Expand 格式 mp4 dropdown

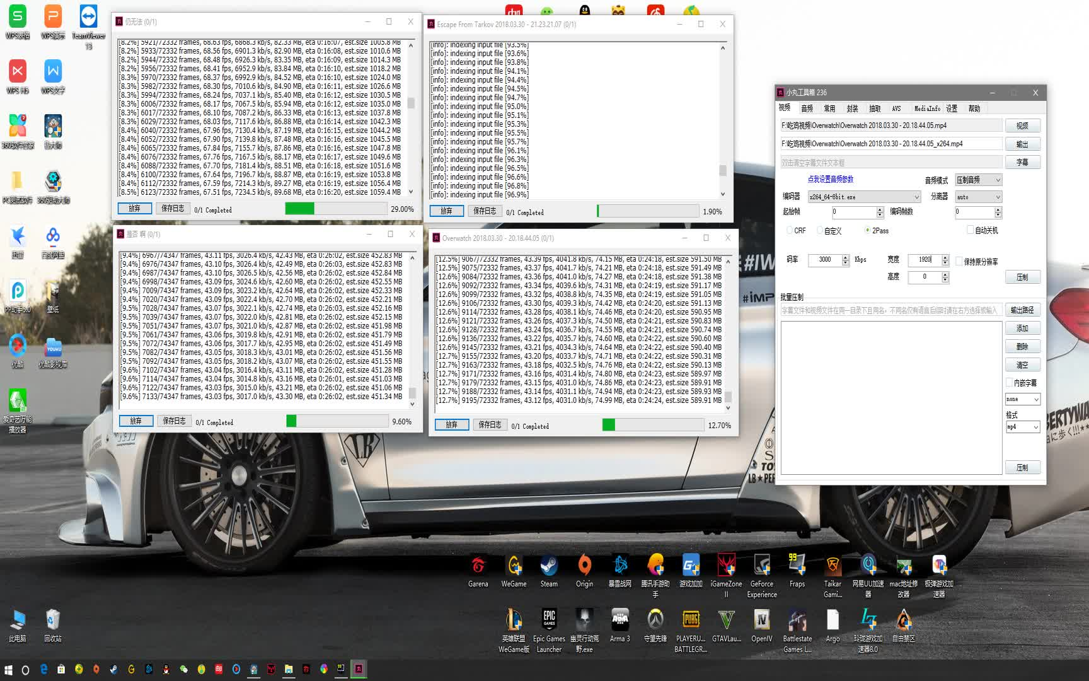pos(1022,427)
